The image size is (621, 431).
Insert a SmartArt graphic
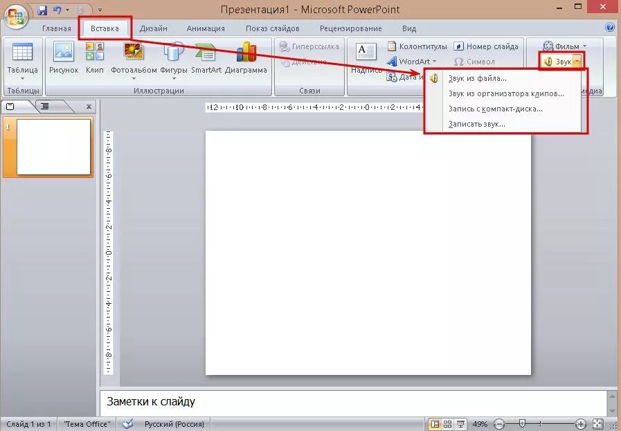tap(206, 58)
